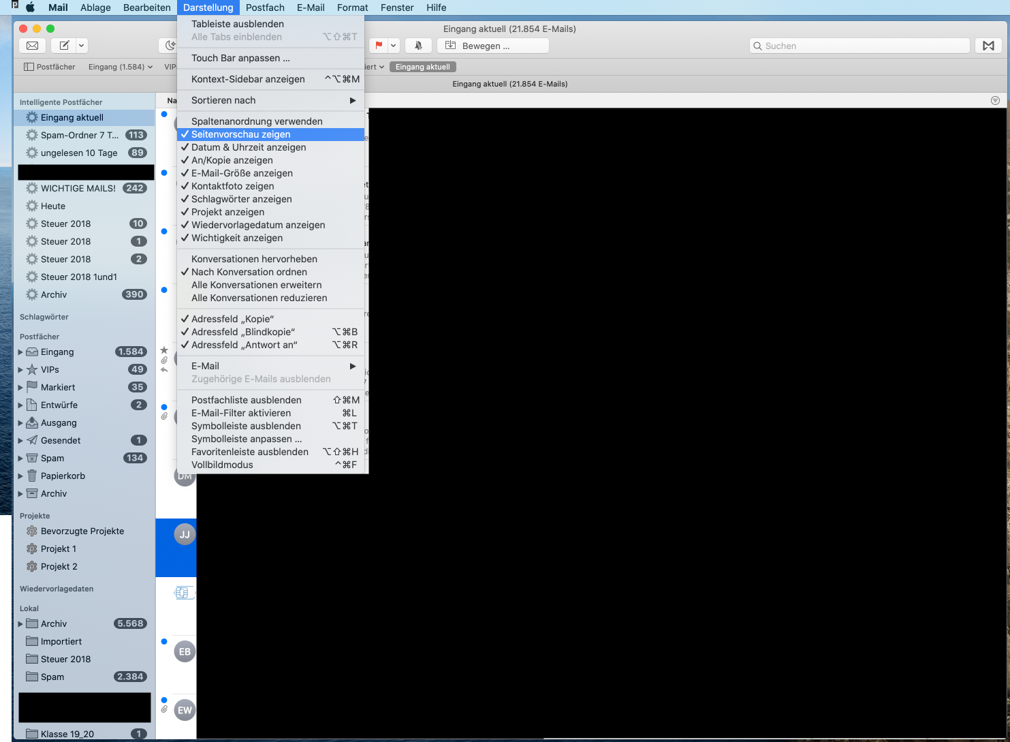Choose Touch Bar anpassen ...
The height and width of the screenshot is (742, 1010).
point(271,58)
